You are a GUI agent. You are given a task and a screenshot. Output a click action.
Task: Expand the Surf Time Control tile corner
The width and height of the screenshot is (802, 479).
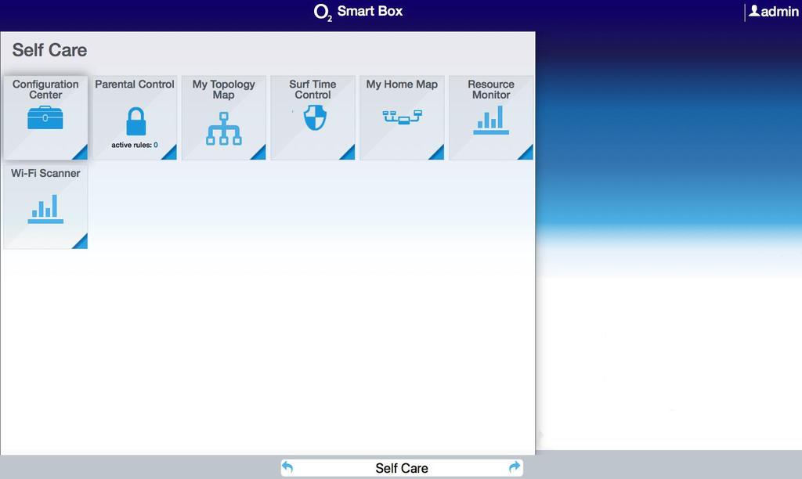[347, 153]
